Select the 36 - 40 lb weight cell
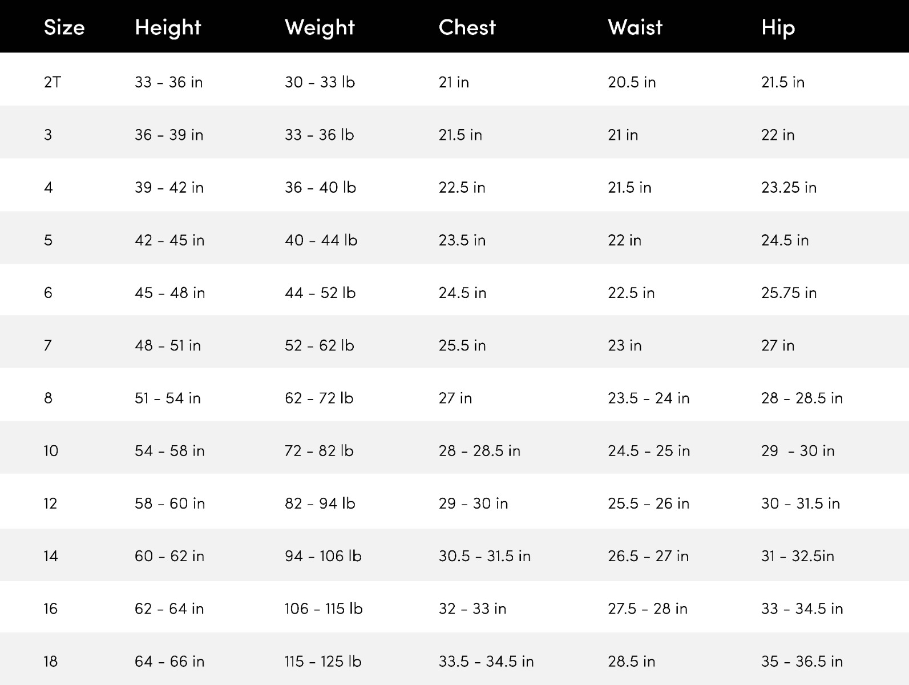This screenshot has width=909, height=685. click(320, 187)
